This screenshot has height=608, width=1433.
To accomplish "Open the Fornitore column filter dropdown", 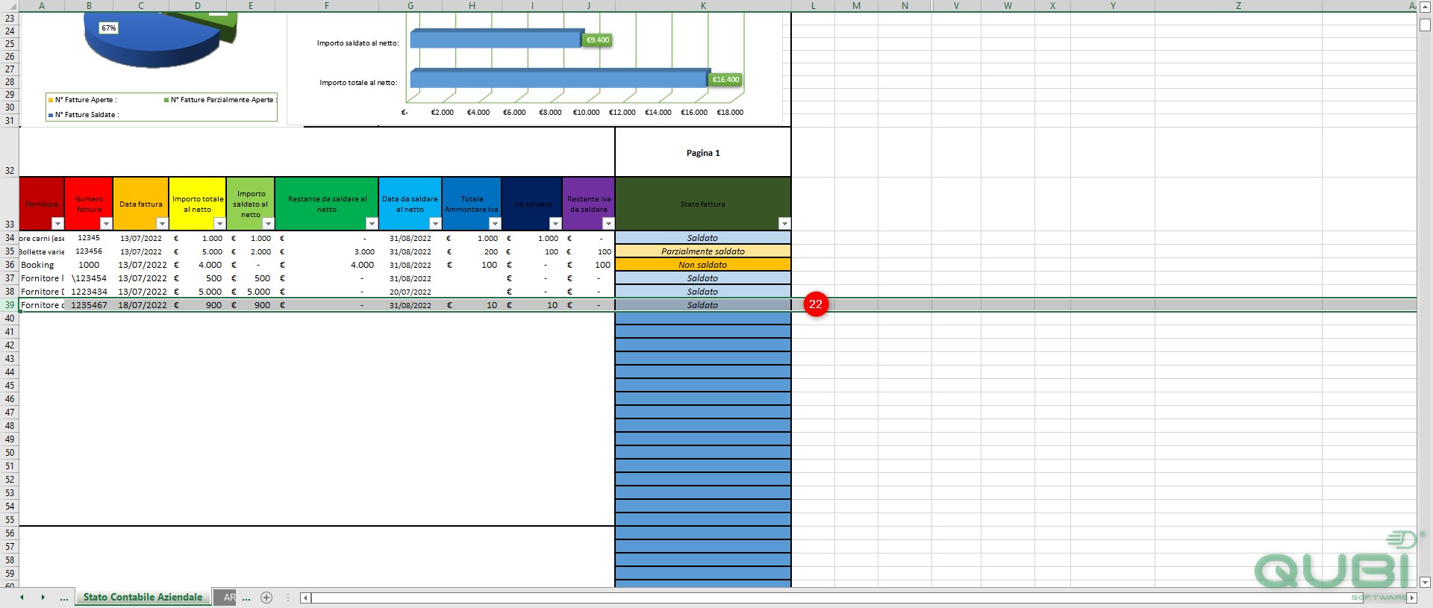I will click(57, 224).
